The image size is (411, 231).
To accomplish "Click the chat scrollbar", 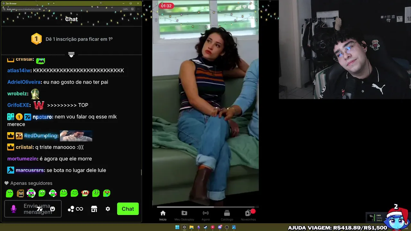I will pyautogui.click(x=141, y=172).
